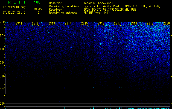Viewport: 172px width, 109px height.
Task: Click the Receiving Location label
Action: click(64, 6)
